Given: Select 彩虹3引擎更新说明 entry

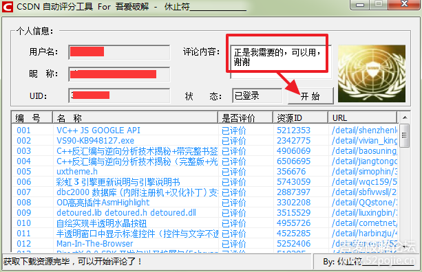Looking at the screenshot, I should 118,182.
